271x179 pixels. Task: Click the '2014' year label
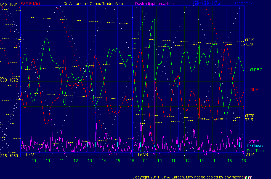click(250, 155)
